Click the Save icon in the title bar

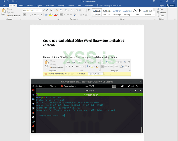click(x=4, y=1)
